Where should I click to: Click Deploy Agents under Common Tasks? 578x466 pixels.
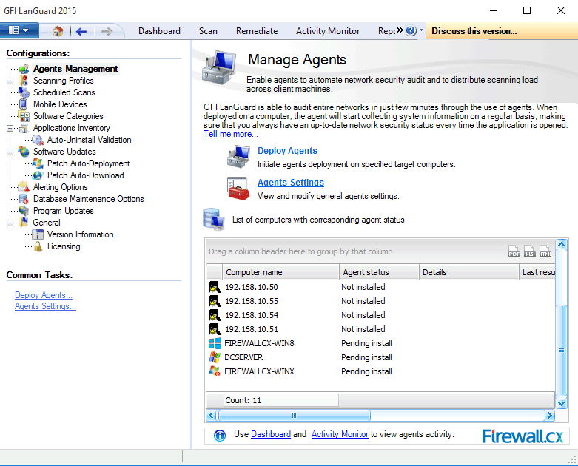pyautogui.click(x=44, y=295)
